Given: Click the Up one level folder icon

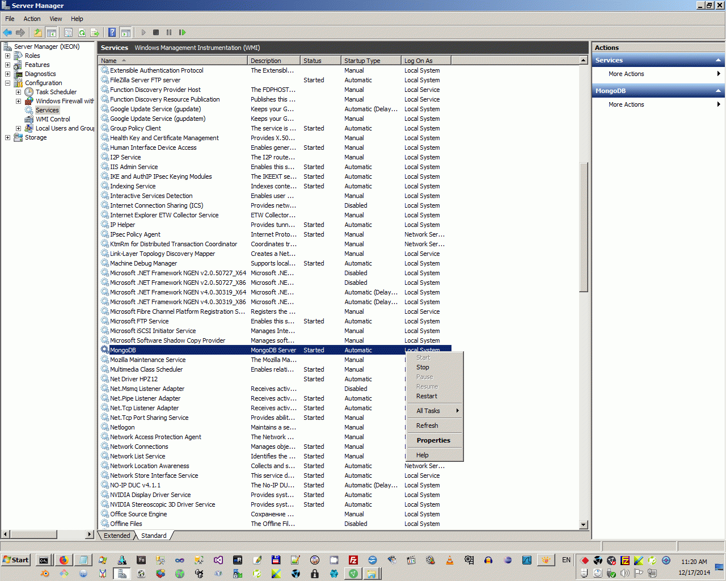Looking at the screenshot, I should coord(37,32).
